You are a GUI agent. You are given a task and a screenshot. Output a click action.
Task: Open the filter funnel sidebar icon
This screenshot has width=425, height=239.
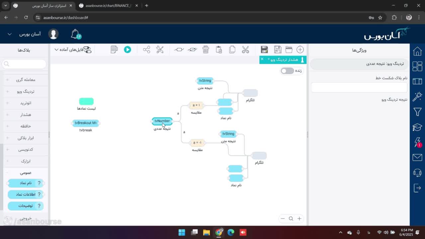[x=417, y=112]
